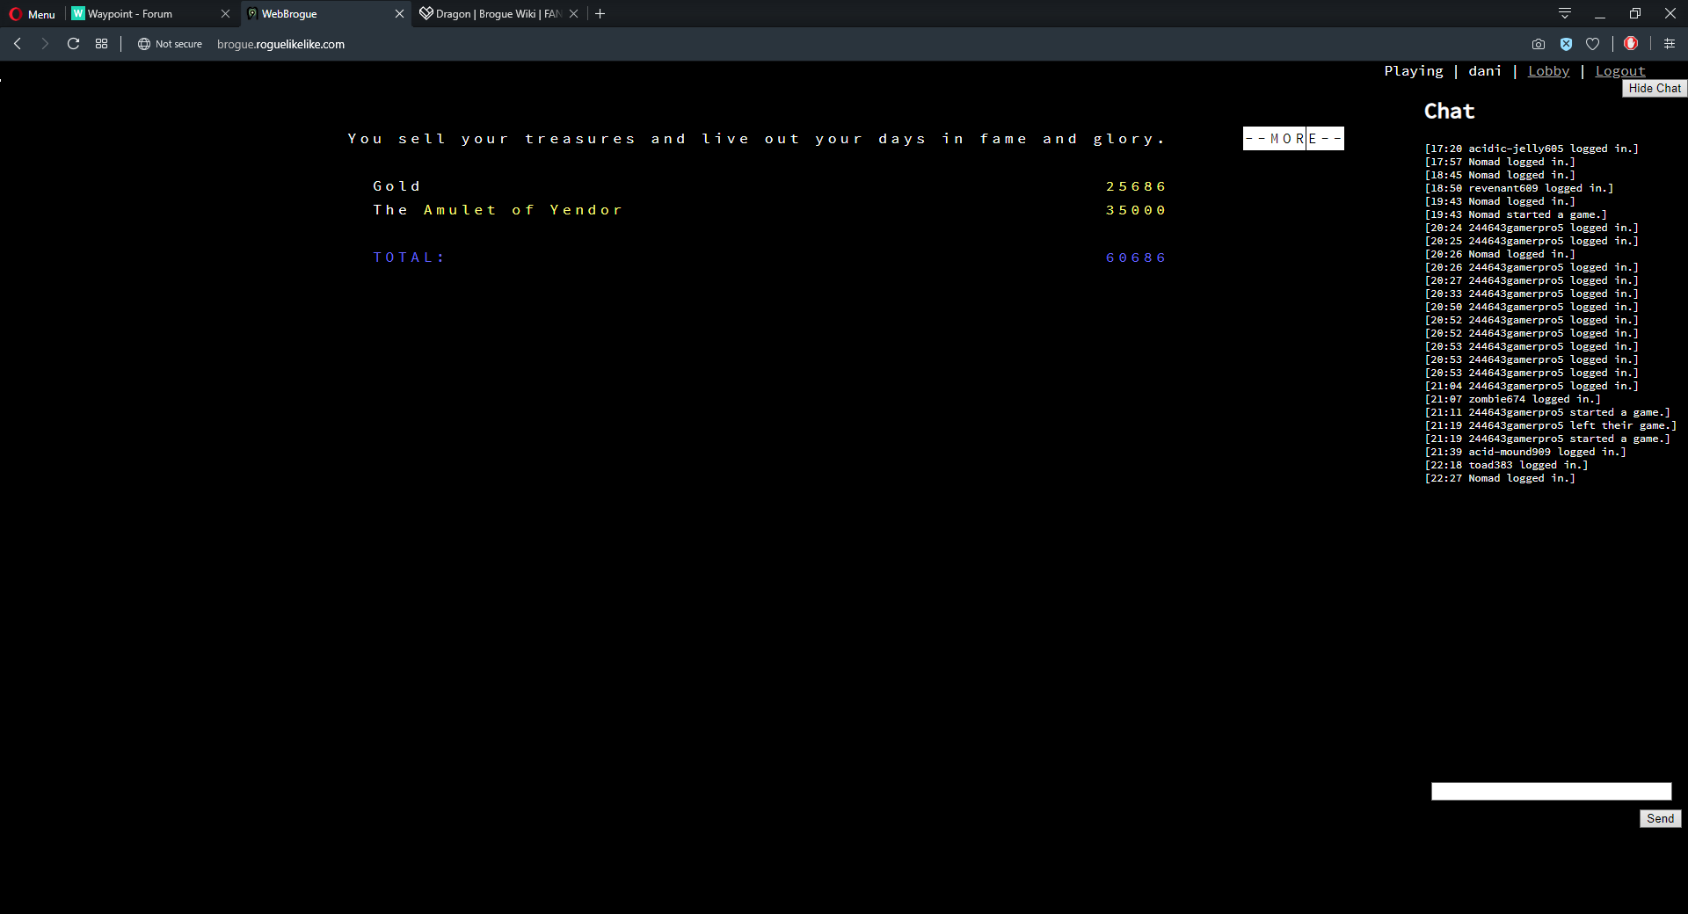Viewport: 1688px width, 914px height.
Task: Open the blue shield ad blocker icon
Action: point(1566,44)
